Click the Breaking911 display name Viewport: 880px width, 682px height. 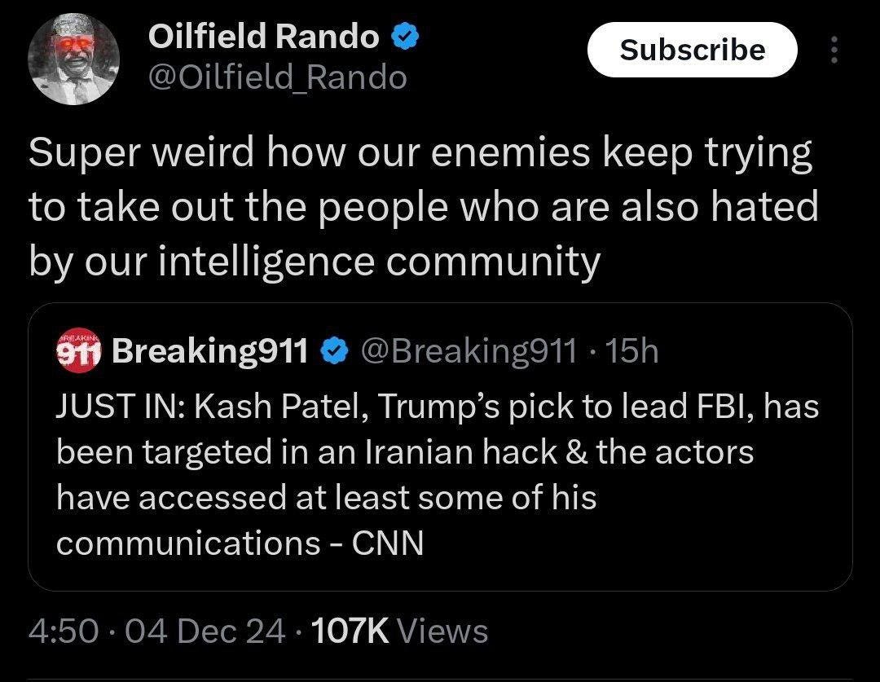point(210,351)
